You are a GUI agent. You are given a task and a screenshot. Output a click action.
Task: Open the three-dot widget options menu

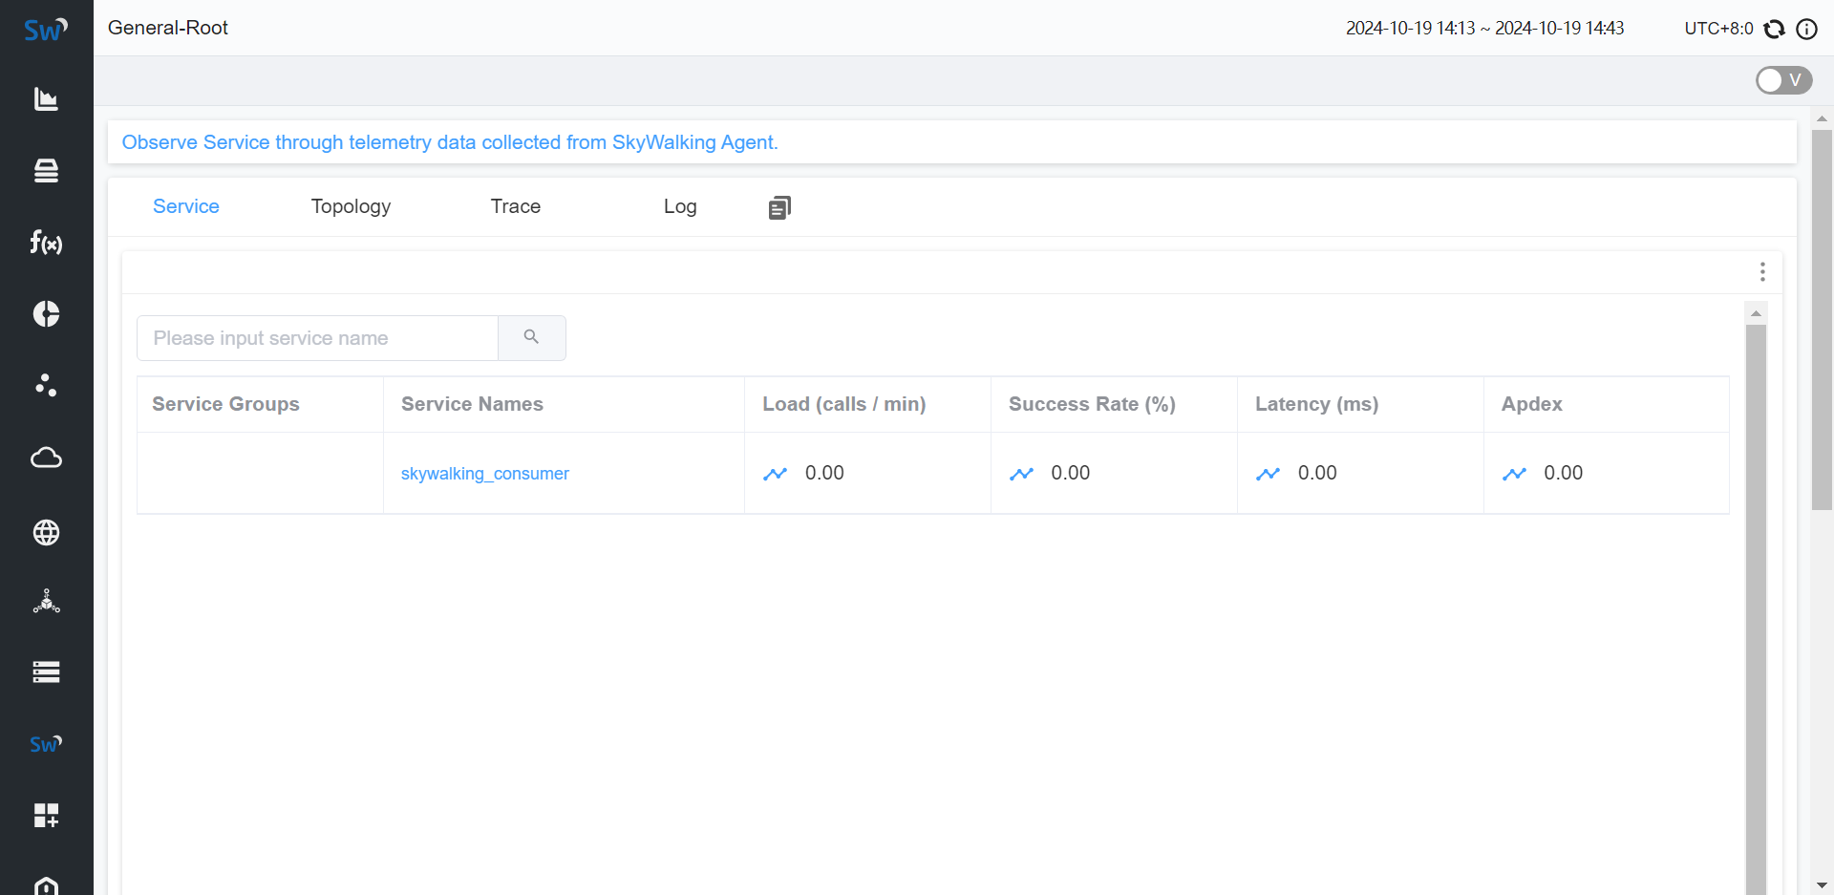(x=1762, y=272)
